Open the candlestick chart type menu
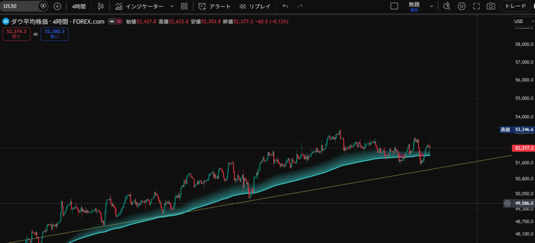 pos(100,6)
